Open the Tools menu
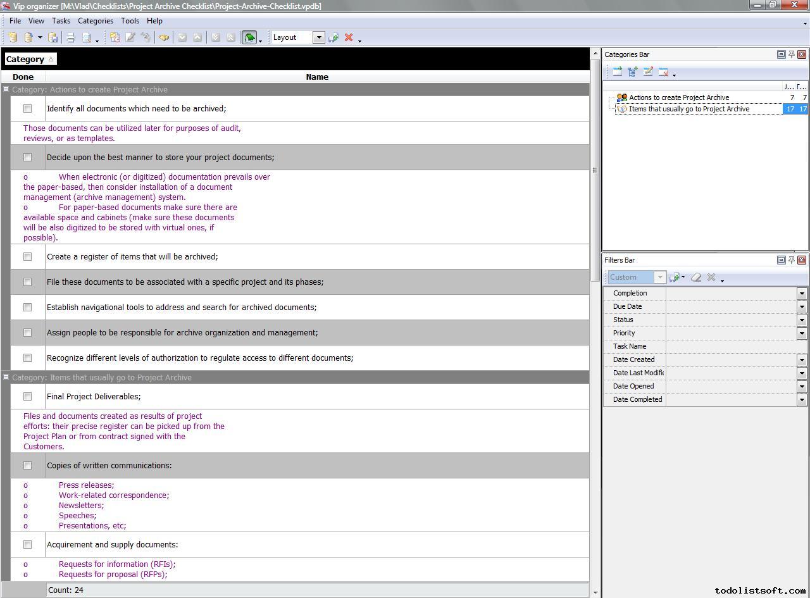The width and height of the screenshot is (810, 598). click(130, 21)
